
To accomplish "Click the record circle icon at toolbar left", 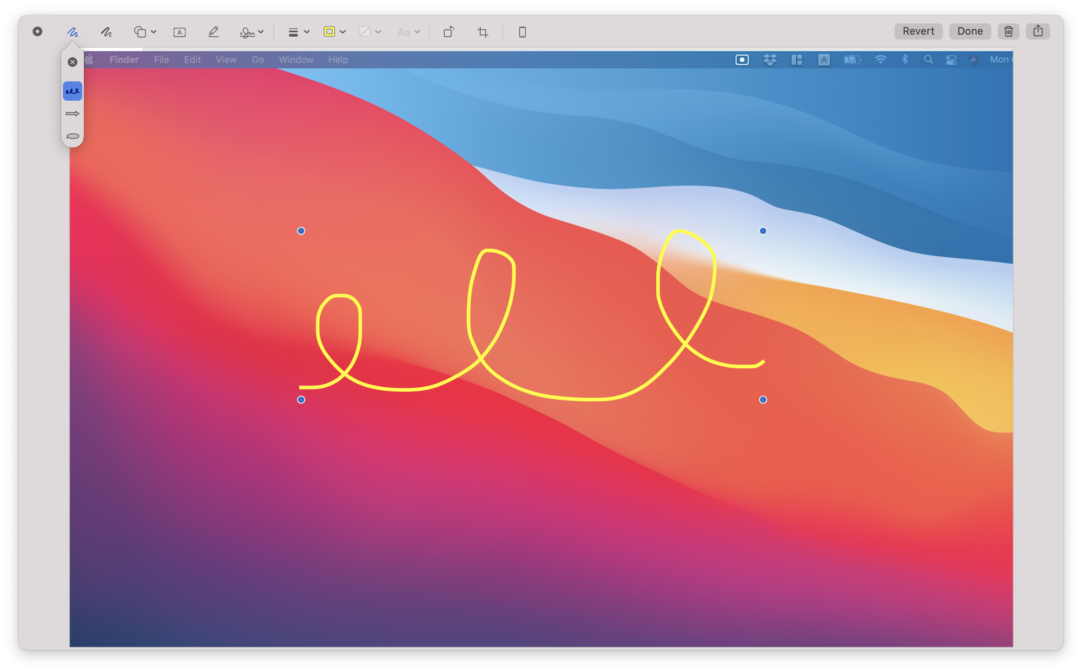I will (37, 31).
